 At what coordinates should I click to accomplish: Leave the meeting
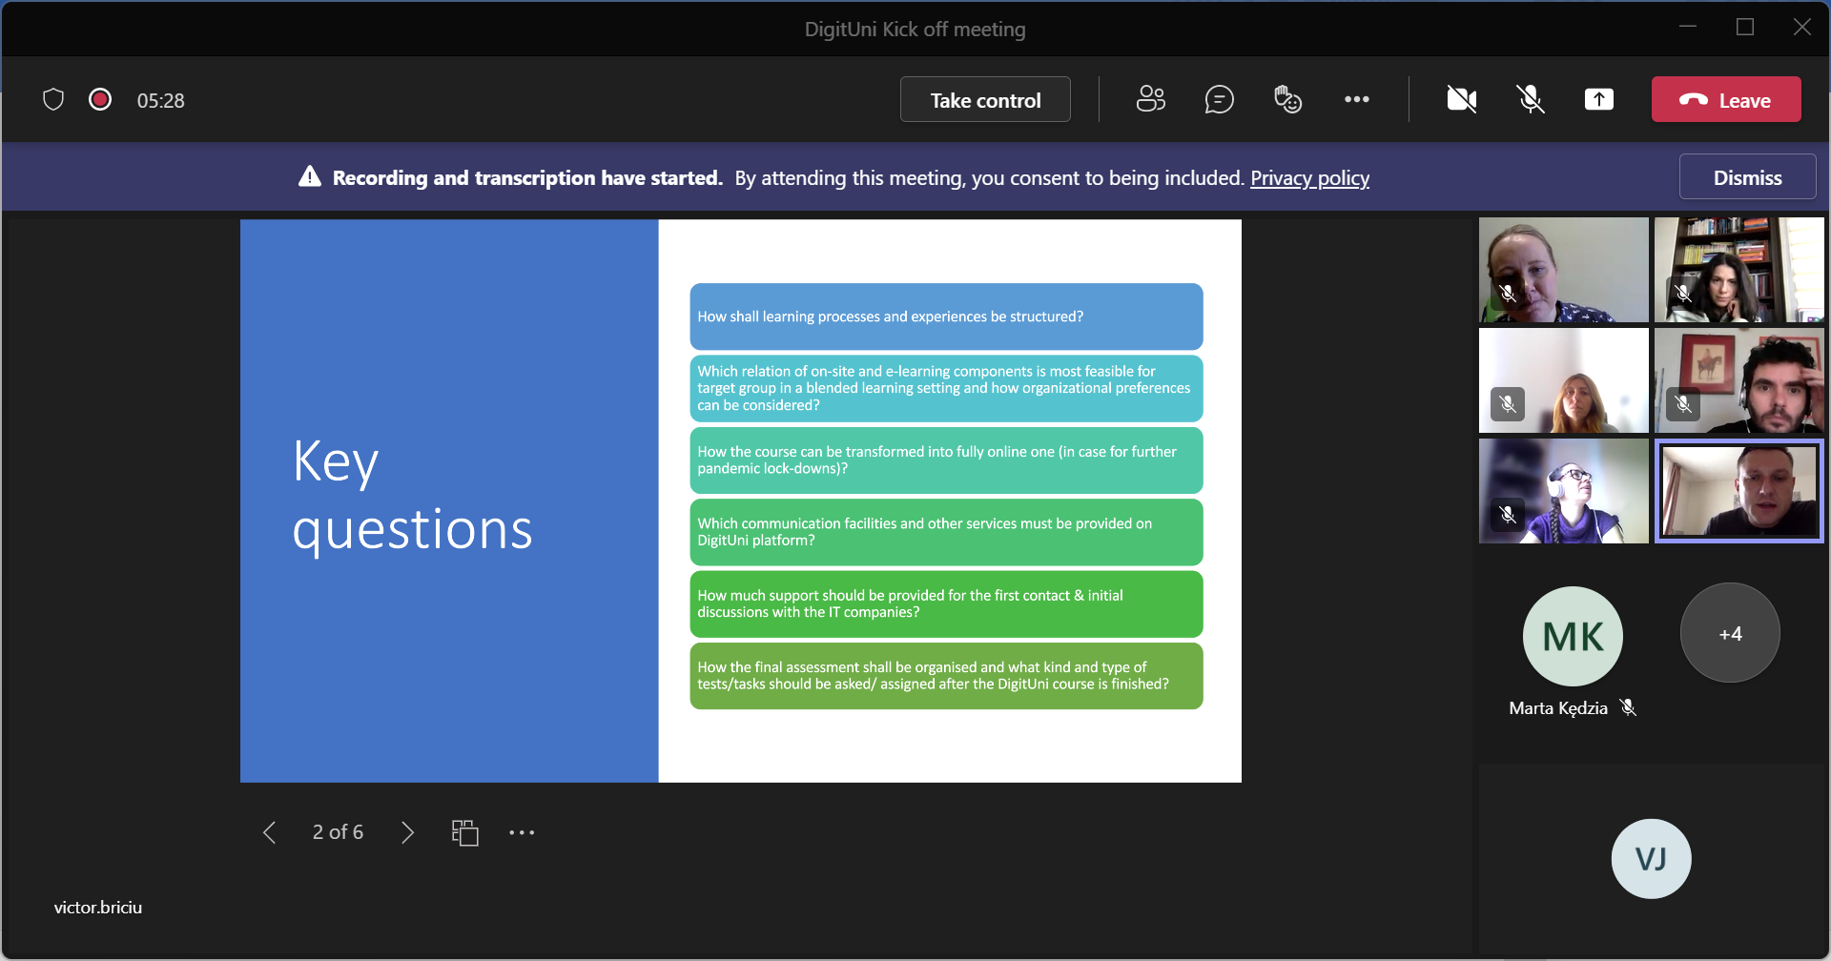point(1725,99)
